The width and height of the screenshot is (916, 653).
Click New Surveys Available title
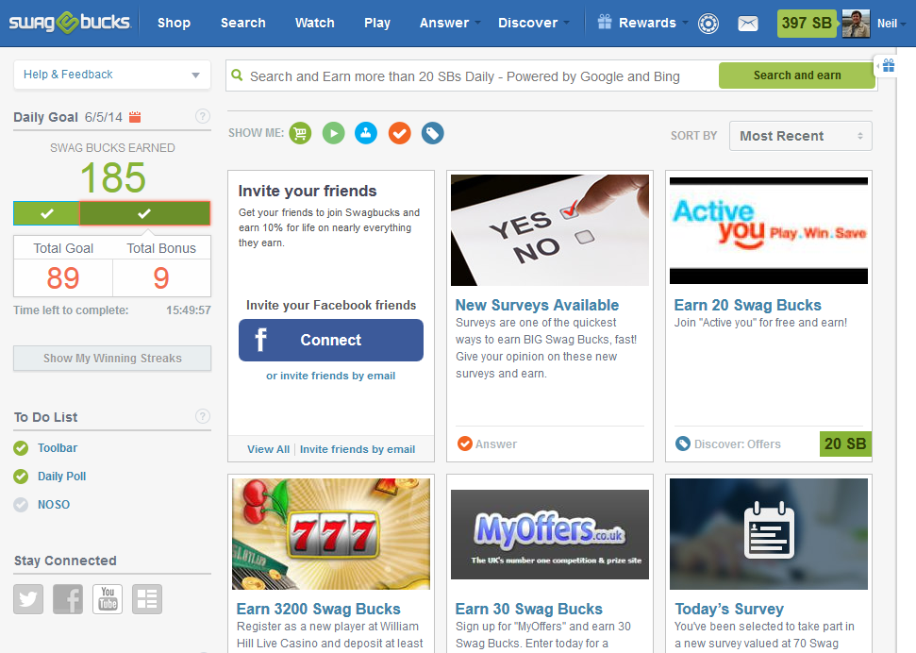(537, 305)
